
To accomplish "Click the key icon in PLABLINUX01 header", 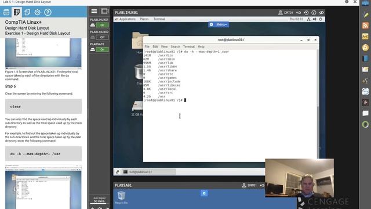I will coord(299,13).
